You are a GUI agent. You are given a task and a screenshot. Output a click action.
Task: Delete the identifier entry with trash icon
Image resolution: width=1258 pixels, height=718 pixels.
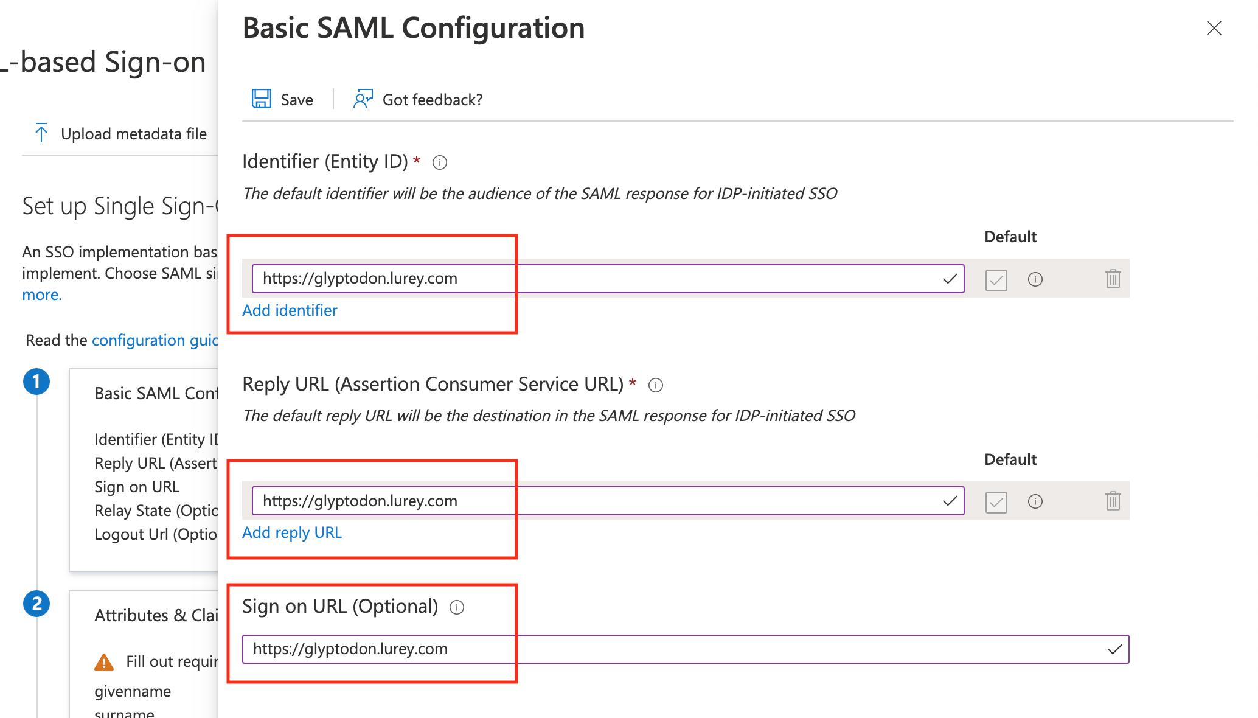pyautogui.click(x=1113, y=279)
